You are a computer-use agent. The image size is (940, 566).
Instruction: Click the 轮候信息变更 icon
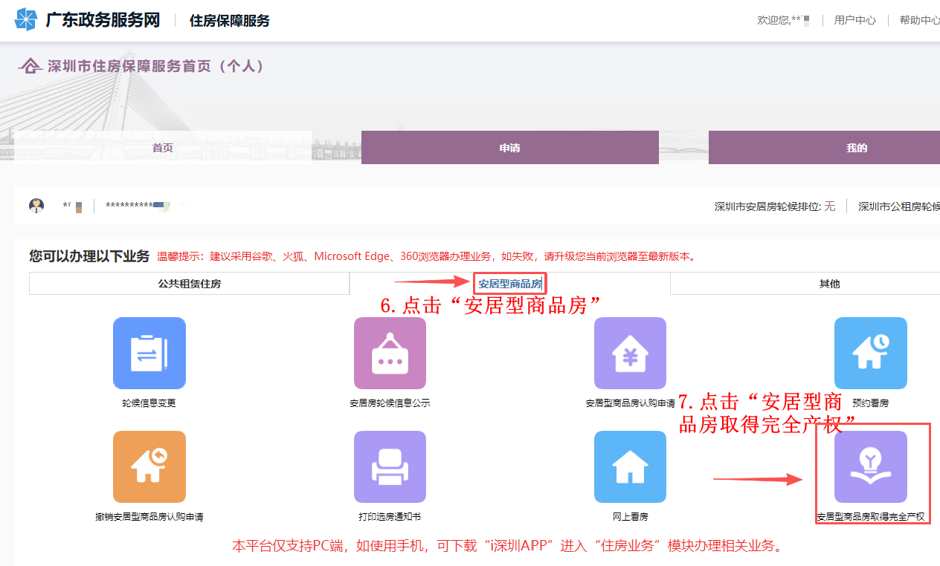click(x=149, y=354)
